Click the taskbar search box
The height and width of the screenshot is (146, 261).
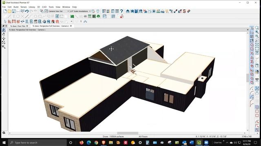coord(38,142)
